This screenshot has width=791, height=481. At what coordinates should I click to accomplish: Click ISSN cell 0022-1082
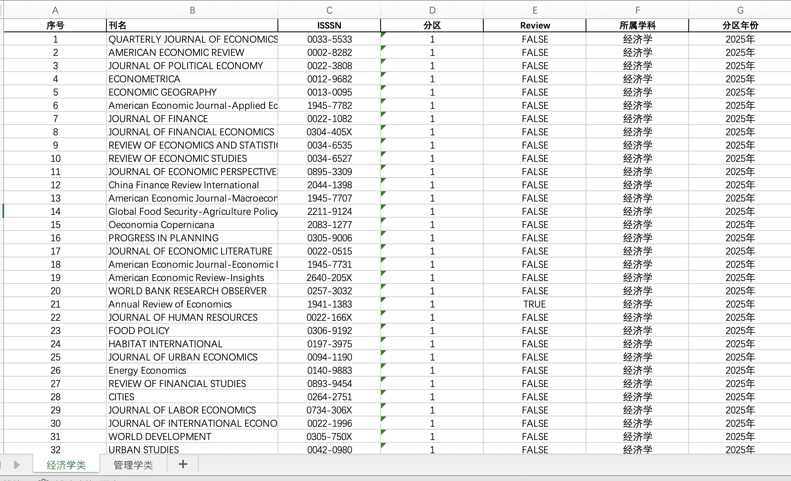(x=329, y=118)
